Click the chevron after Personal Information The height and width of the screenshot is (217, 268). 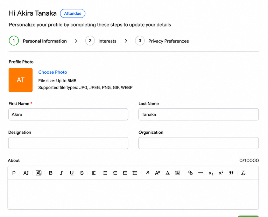point(76,41)
